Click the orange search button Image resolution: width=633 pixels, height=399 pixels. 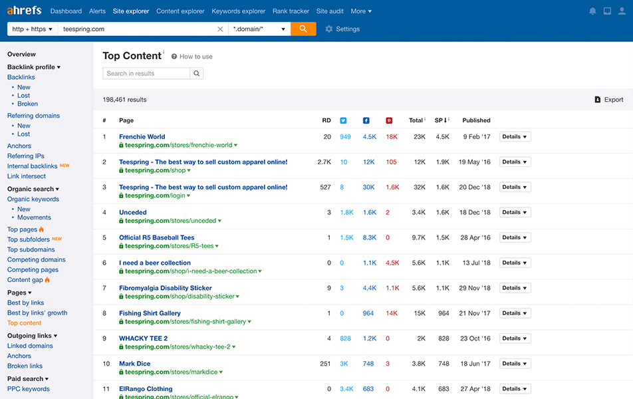(x=303, y=29)
